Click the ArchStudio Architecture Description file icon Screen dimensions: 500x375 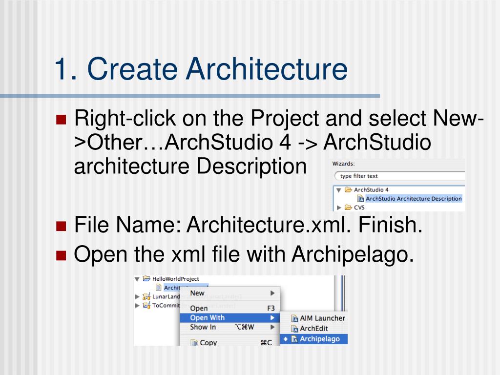click(x=360, y=199)
